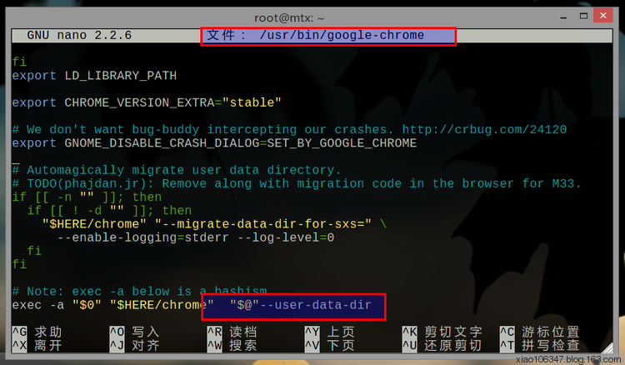Click the --migrate-data-dir-for-sxs= argument

pos(263,224)
